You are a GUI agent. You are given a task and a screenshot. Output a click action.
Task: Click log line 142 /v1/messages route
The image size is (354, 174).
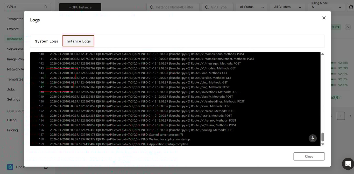coord(145,64)
